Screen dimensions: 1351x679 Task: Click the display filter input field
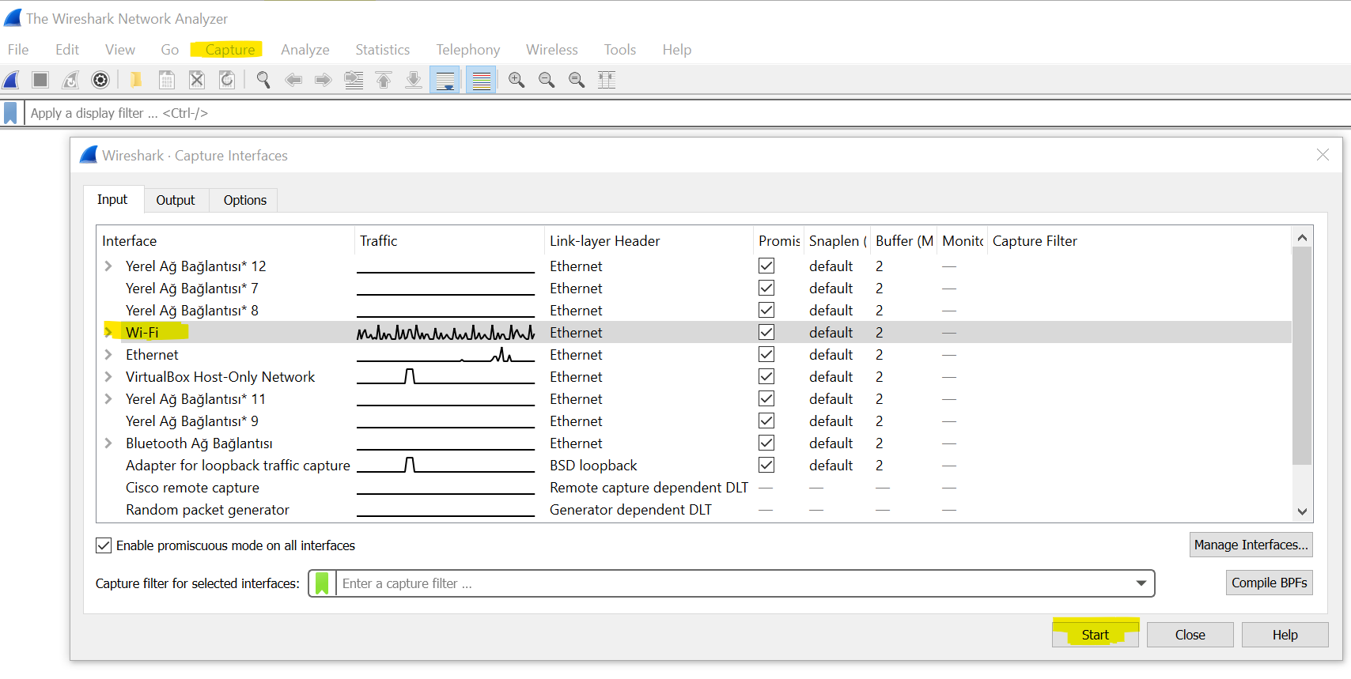pos(687,113)
